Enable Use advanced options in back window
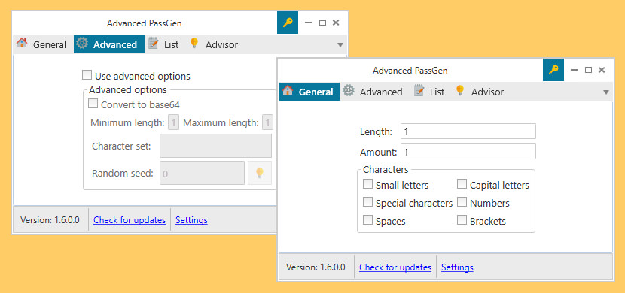This screenshot has width=625, height=293. tap(87, 74)
